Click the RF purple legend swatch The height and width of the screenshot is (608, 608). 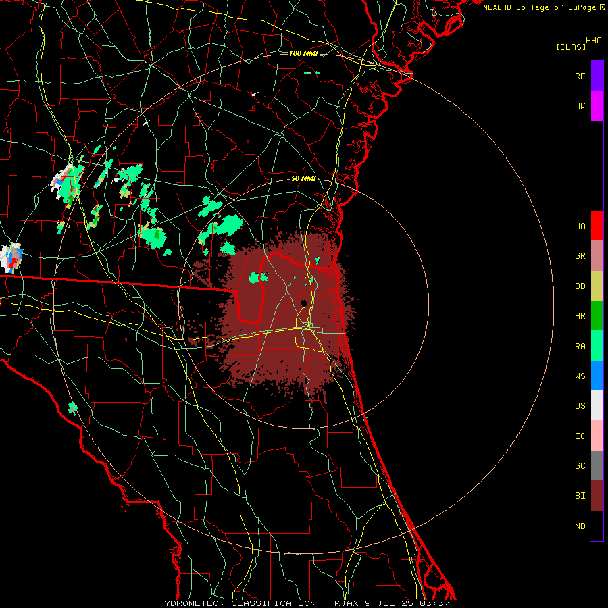pos(597,76)
